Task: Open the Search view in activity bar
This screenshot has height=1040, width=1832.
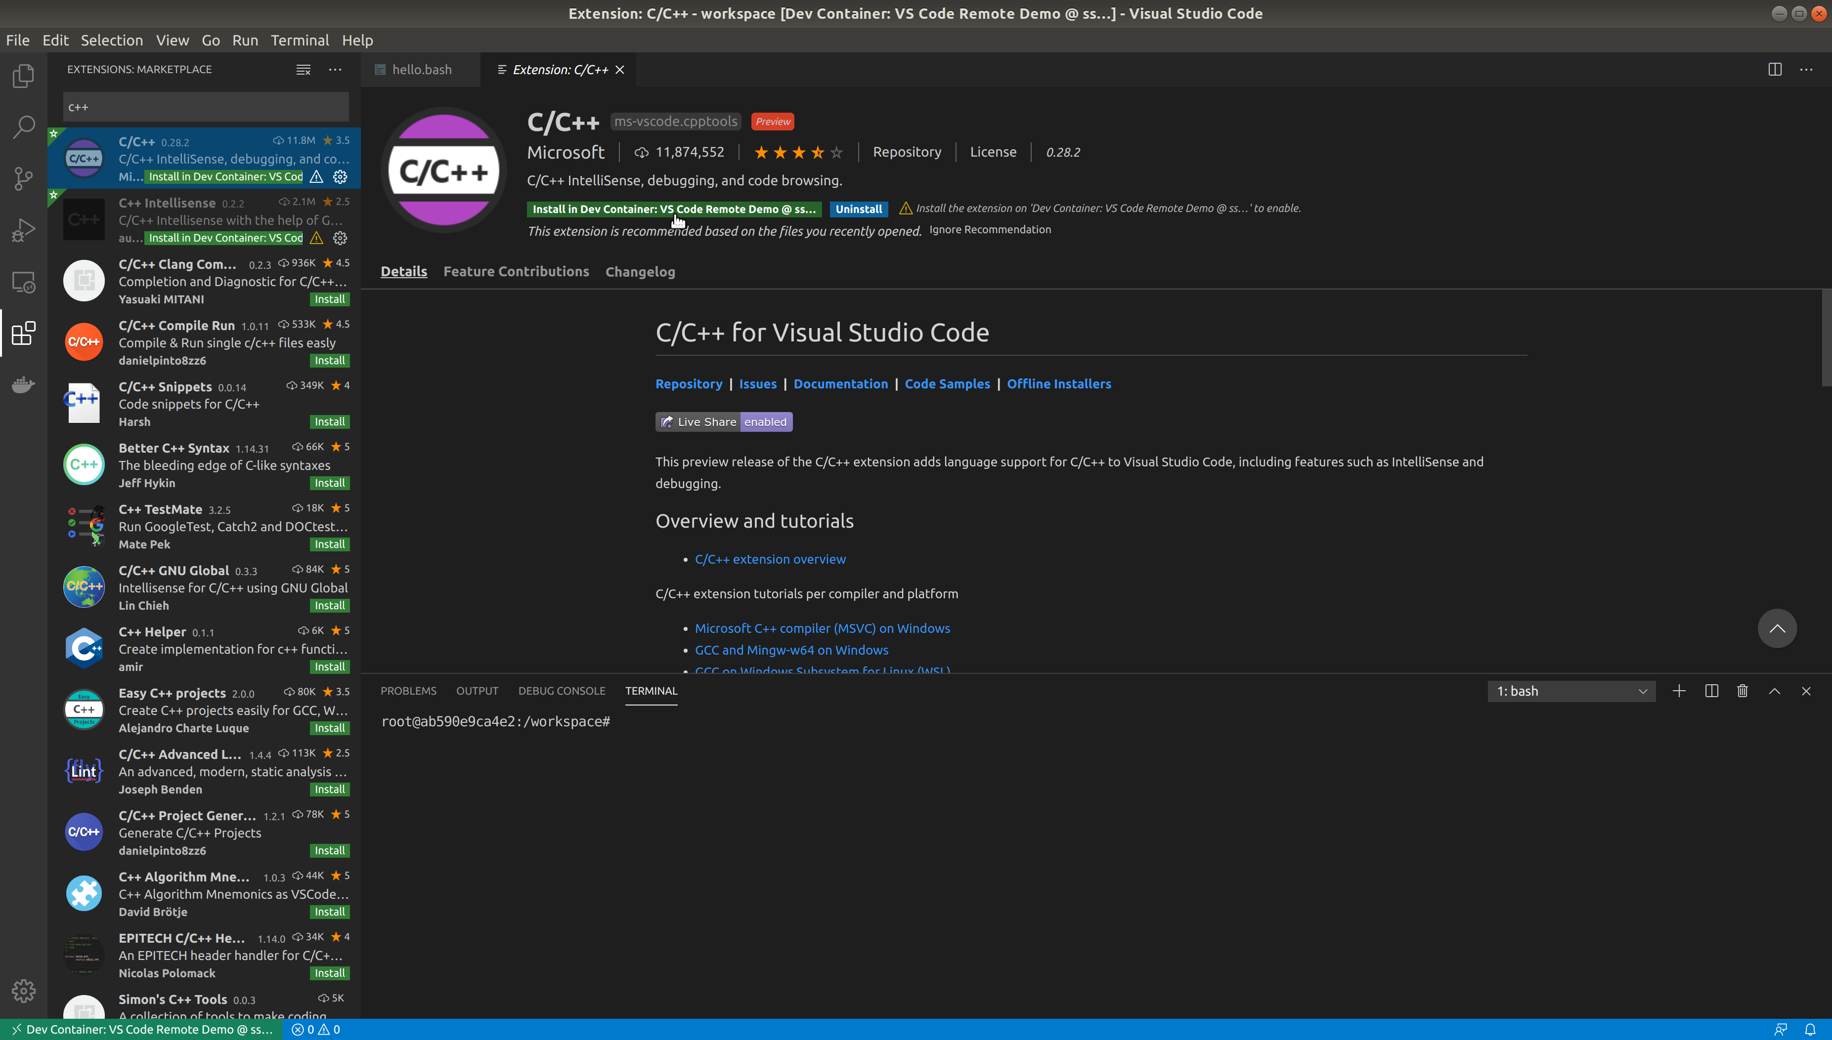Action: (24, 127)
